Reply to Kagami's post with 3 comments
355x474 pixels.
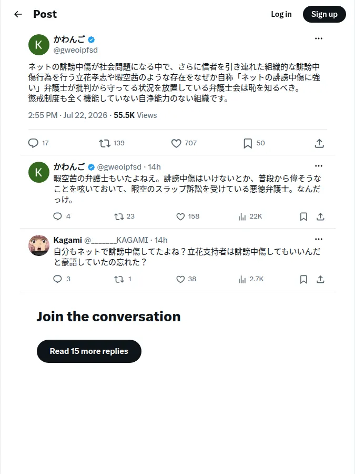pos(62,279)
